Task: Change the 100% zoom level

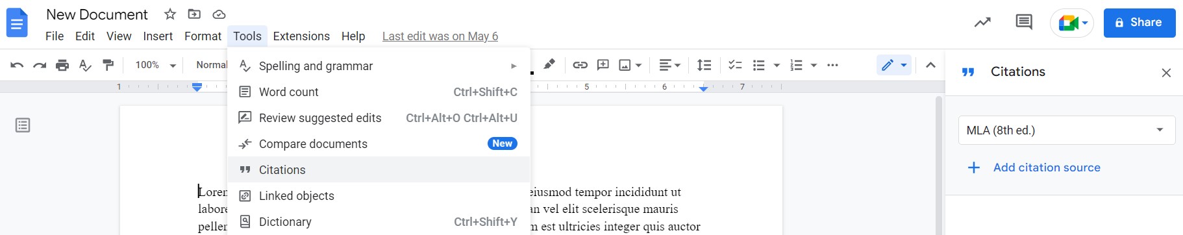Action: pos(156,65)
